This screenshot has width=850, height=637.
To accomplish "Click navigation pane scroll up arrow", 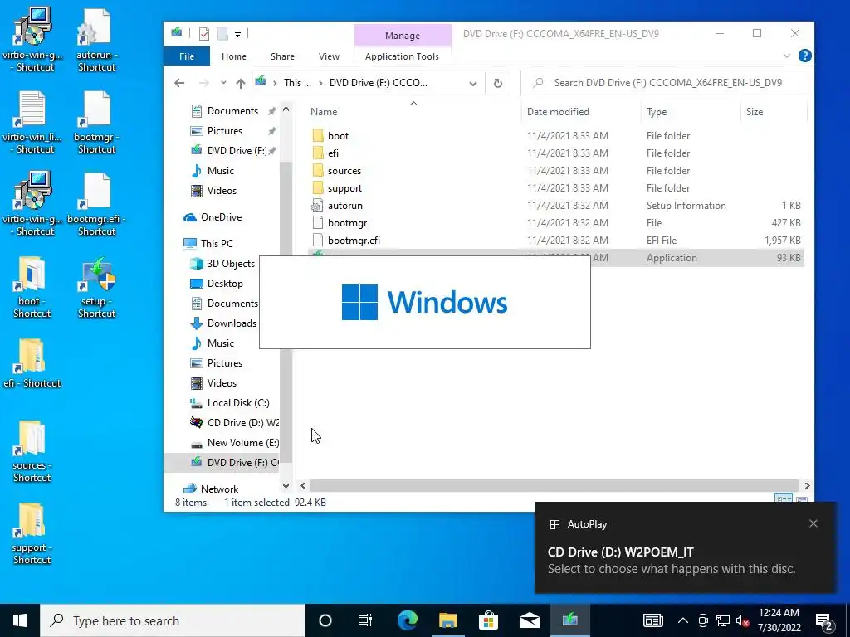I will click(286, 109).
